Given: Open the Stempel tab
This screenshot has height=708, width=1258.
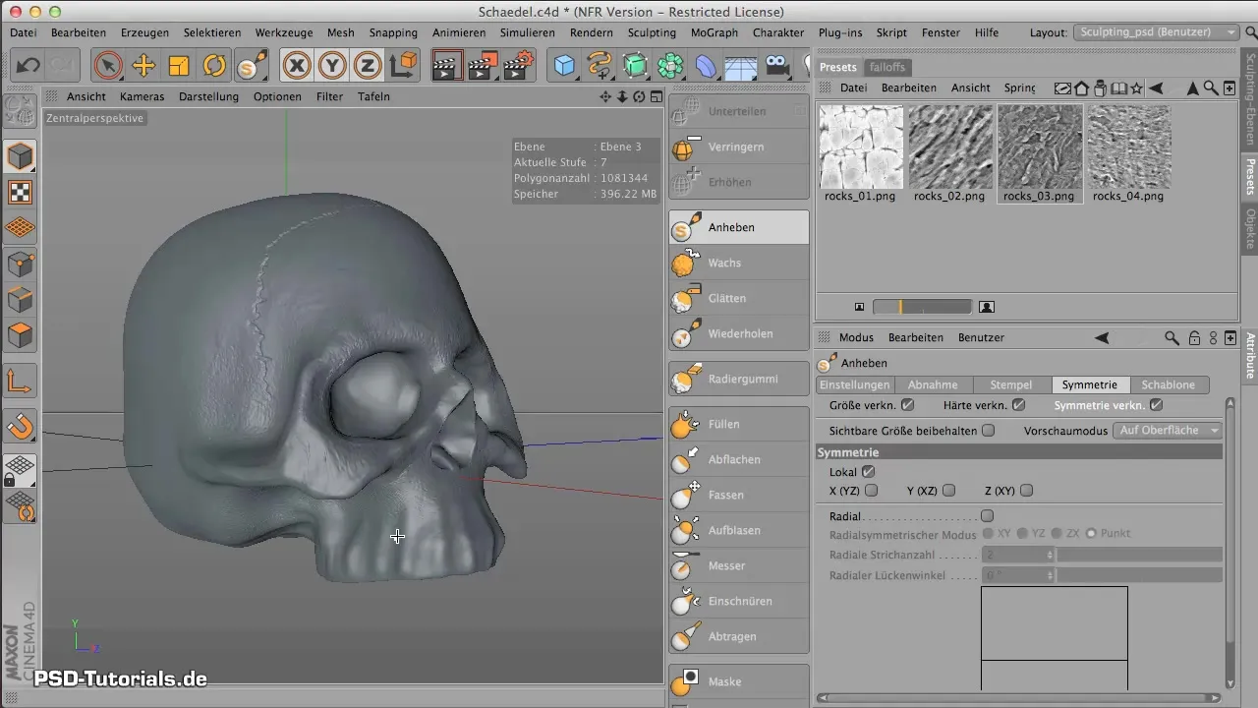Looking at the screenshot, I should (1011, 385).
